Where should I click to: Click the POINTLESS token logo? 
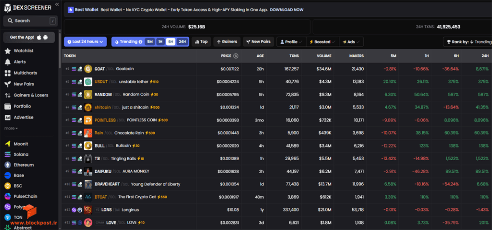pos(88,120)
